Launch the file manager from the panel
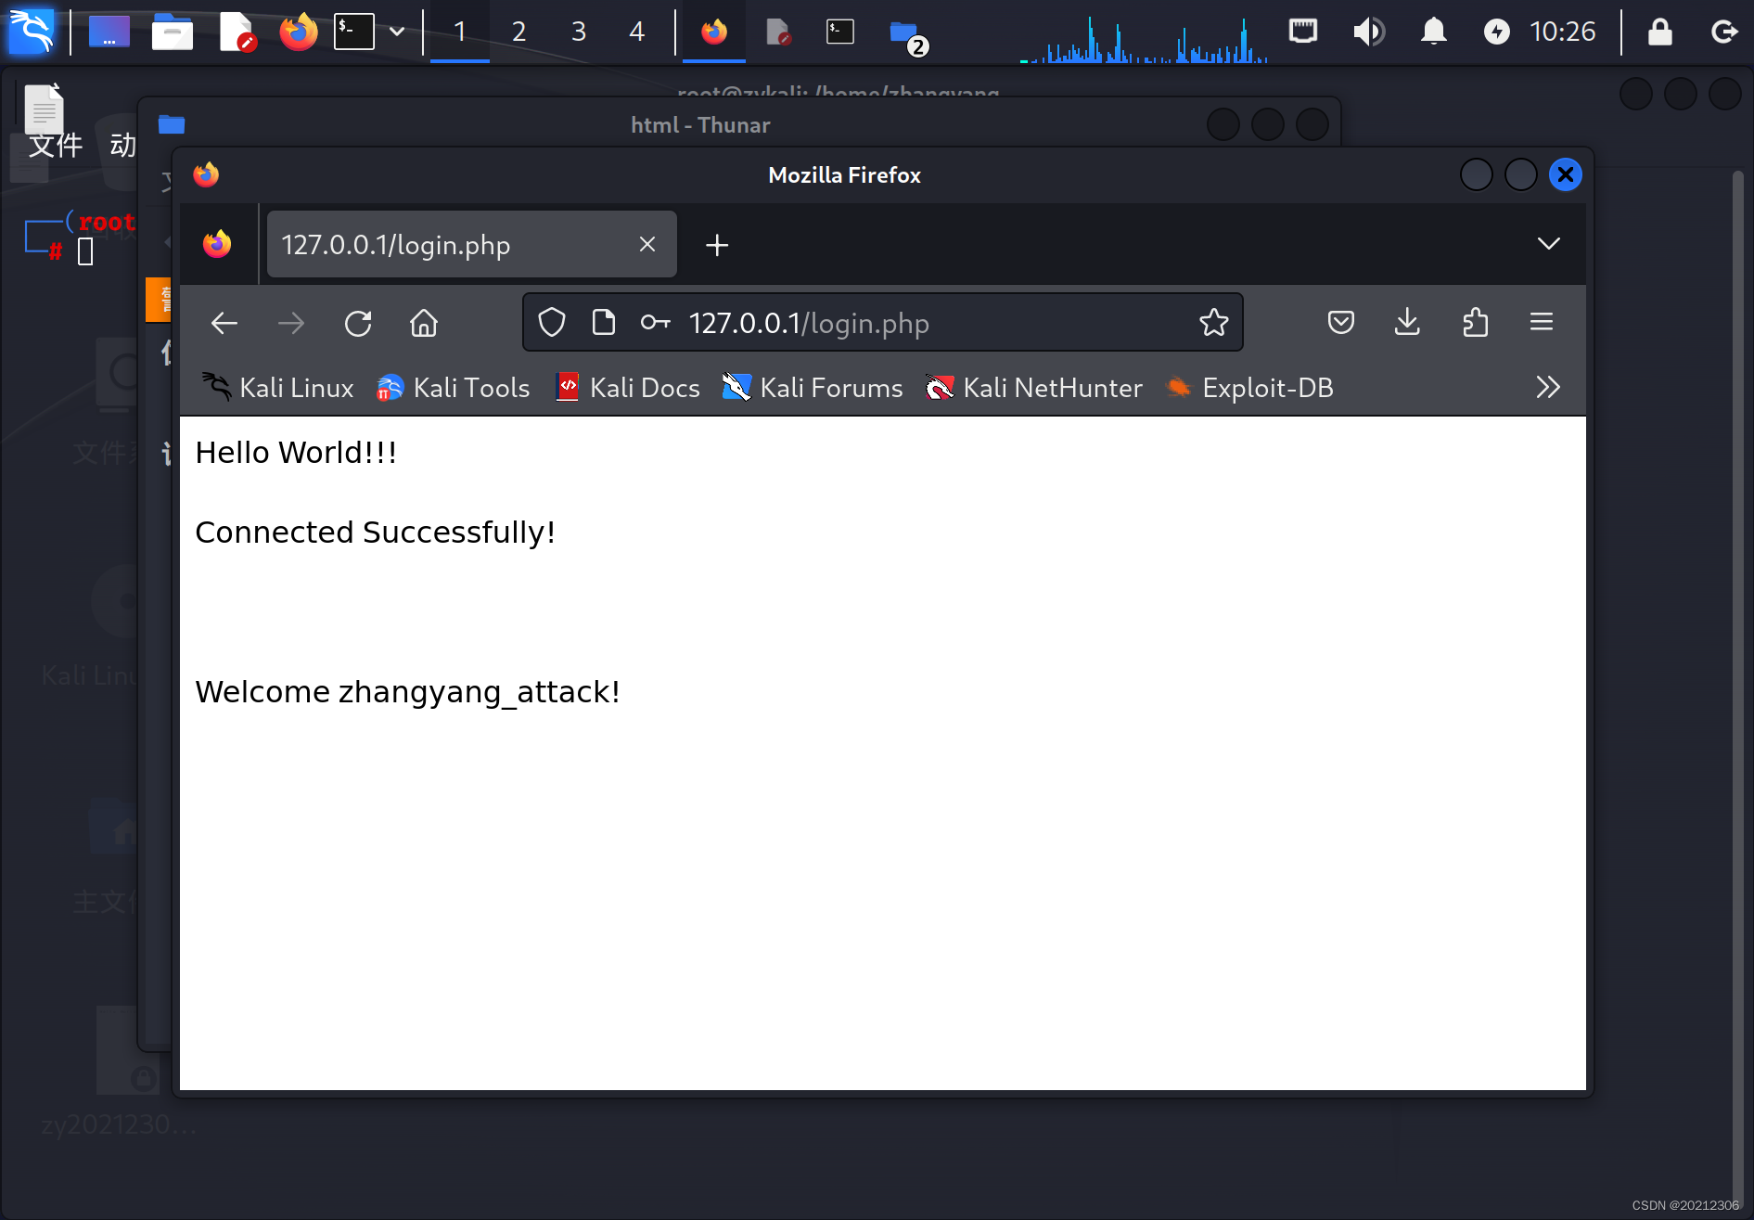1754x1220 pixels. click(172, 32)
